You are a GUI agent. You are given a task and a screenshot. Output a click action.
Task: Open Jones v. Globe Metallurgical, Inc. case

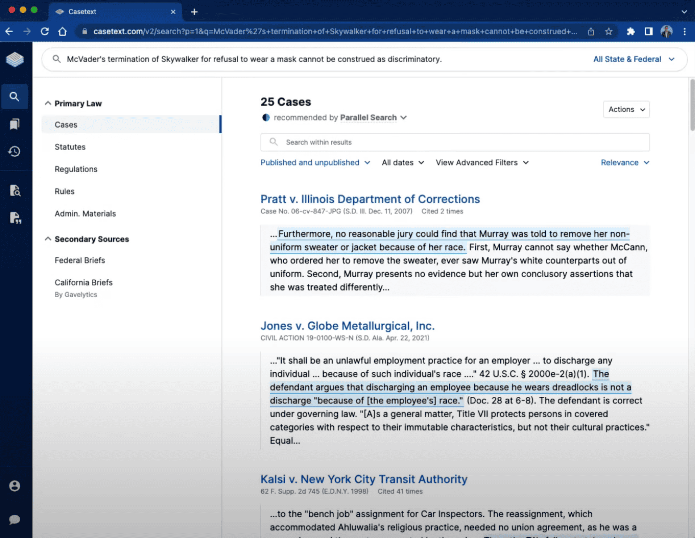tap(347, 326)
